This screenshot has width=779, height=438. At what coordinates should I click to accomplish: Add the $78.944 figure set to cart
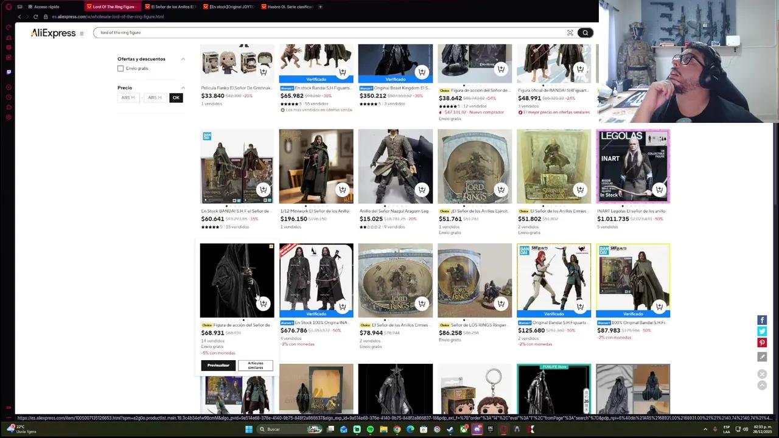click(x=422, y=304)
